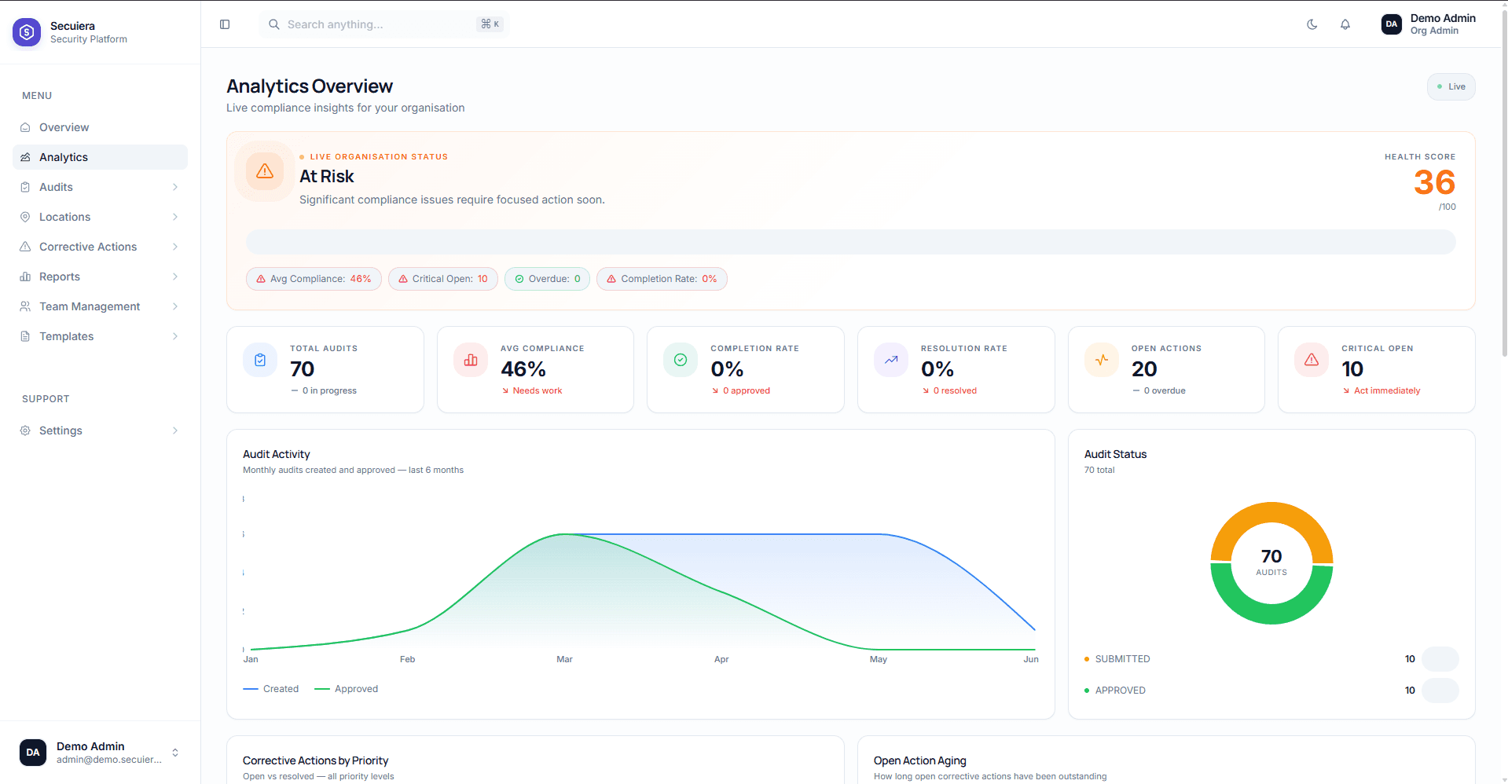Click the Locations pin icon in sidebar
Viewport: 1508px width, 784px height.
[x=25, y=217]
